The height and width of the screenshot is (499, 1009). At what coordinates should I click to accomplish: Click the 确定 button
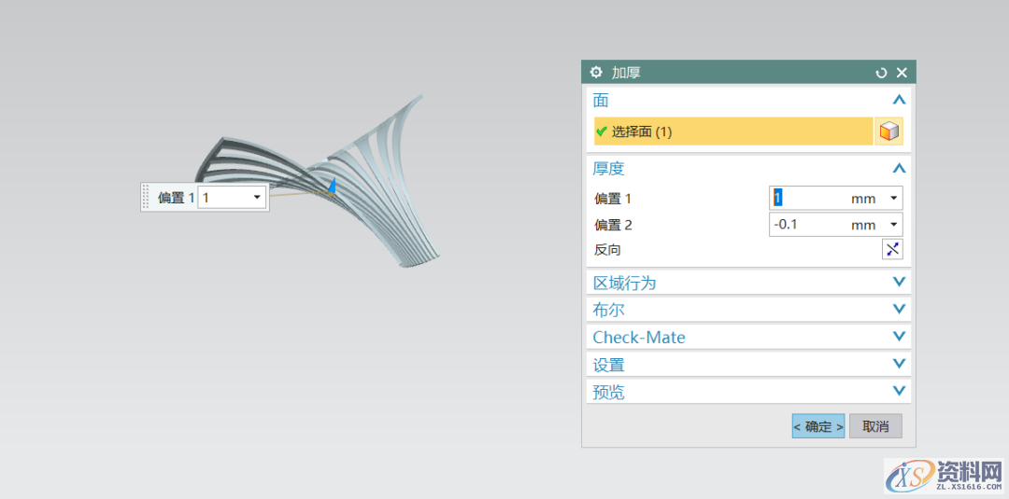[818, 426]
